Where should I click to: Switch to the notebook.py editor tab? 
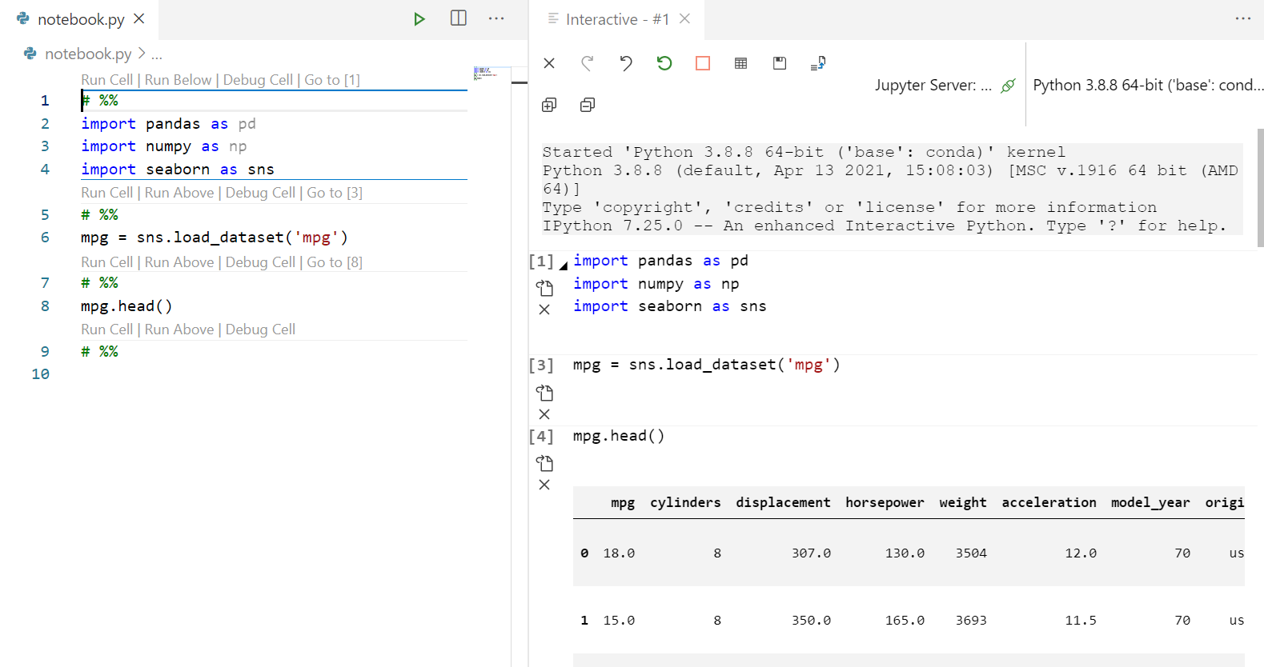(x=81, y=19)
